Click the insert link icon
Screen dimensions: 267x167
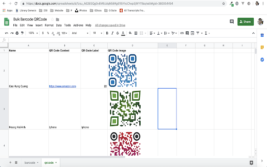tap(182, 33)
